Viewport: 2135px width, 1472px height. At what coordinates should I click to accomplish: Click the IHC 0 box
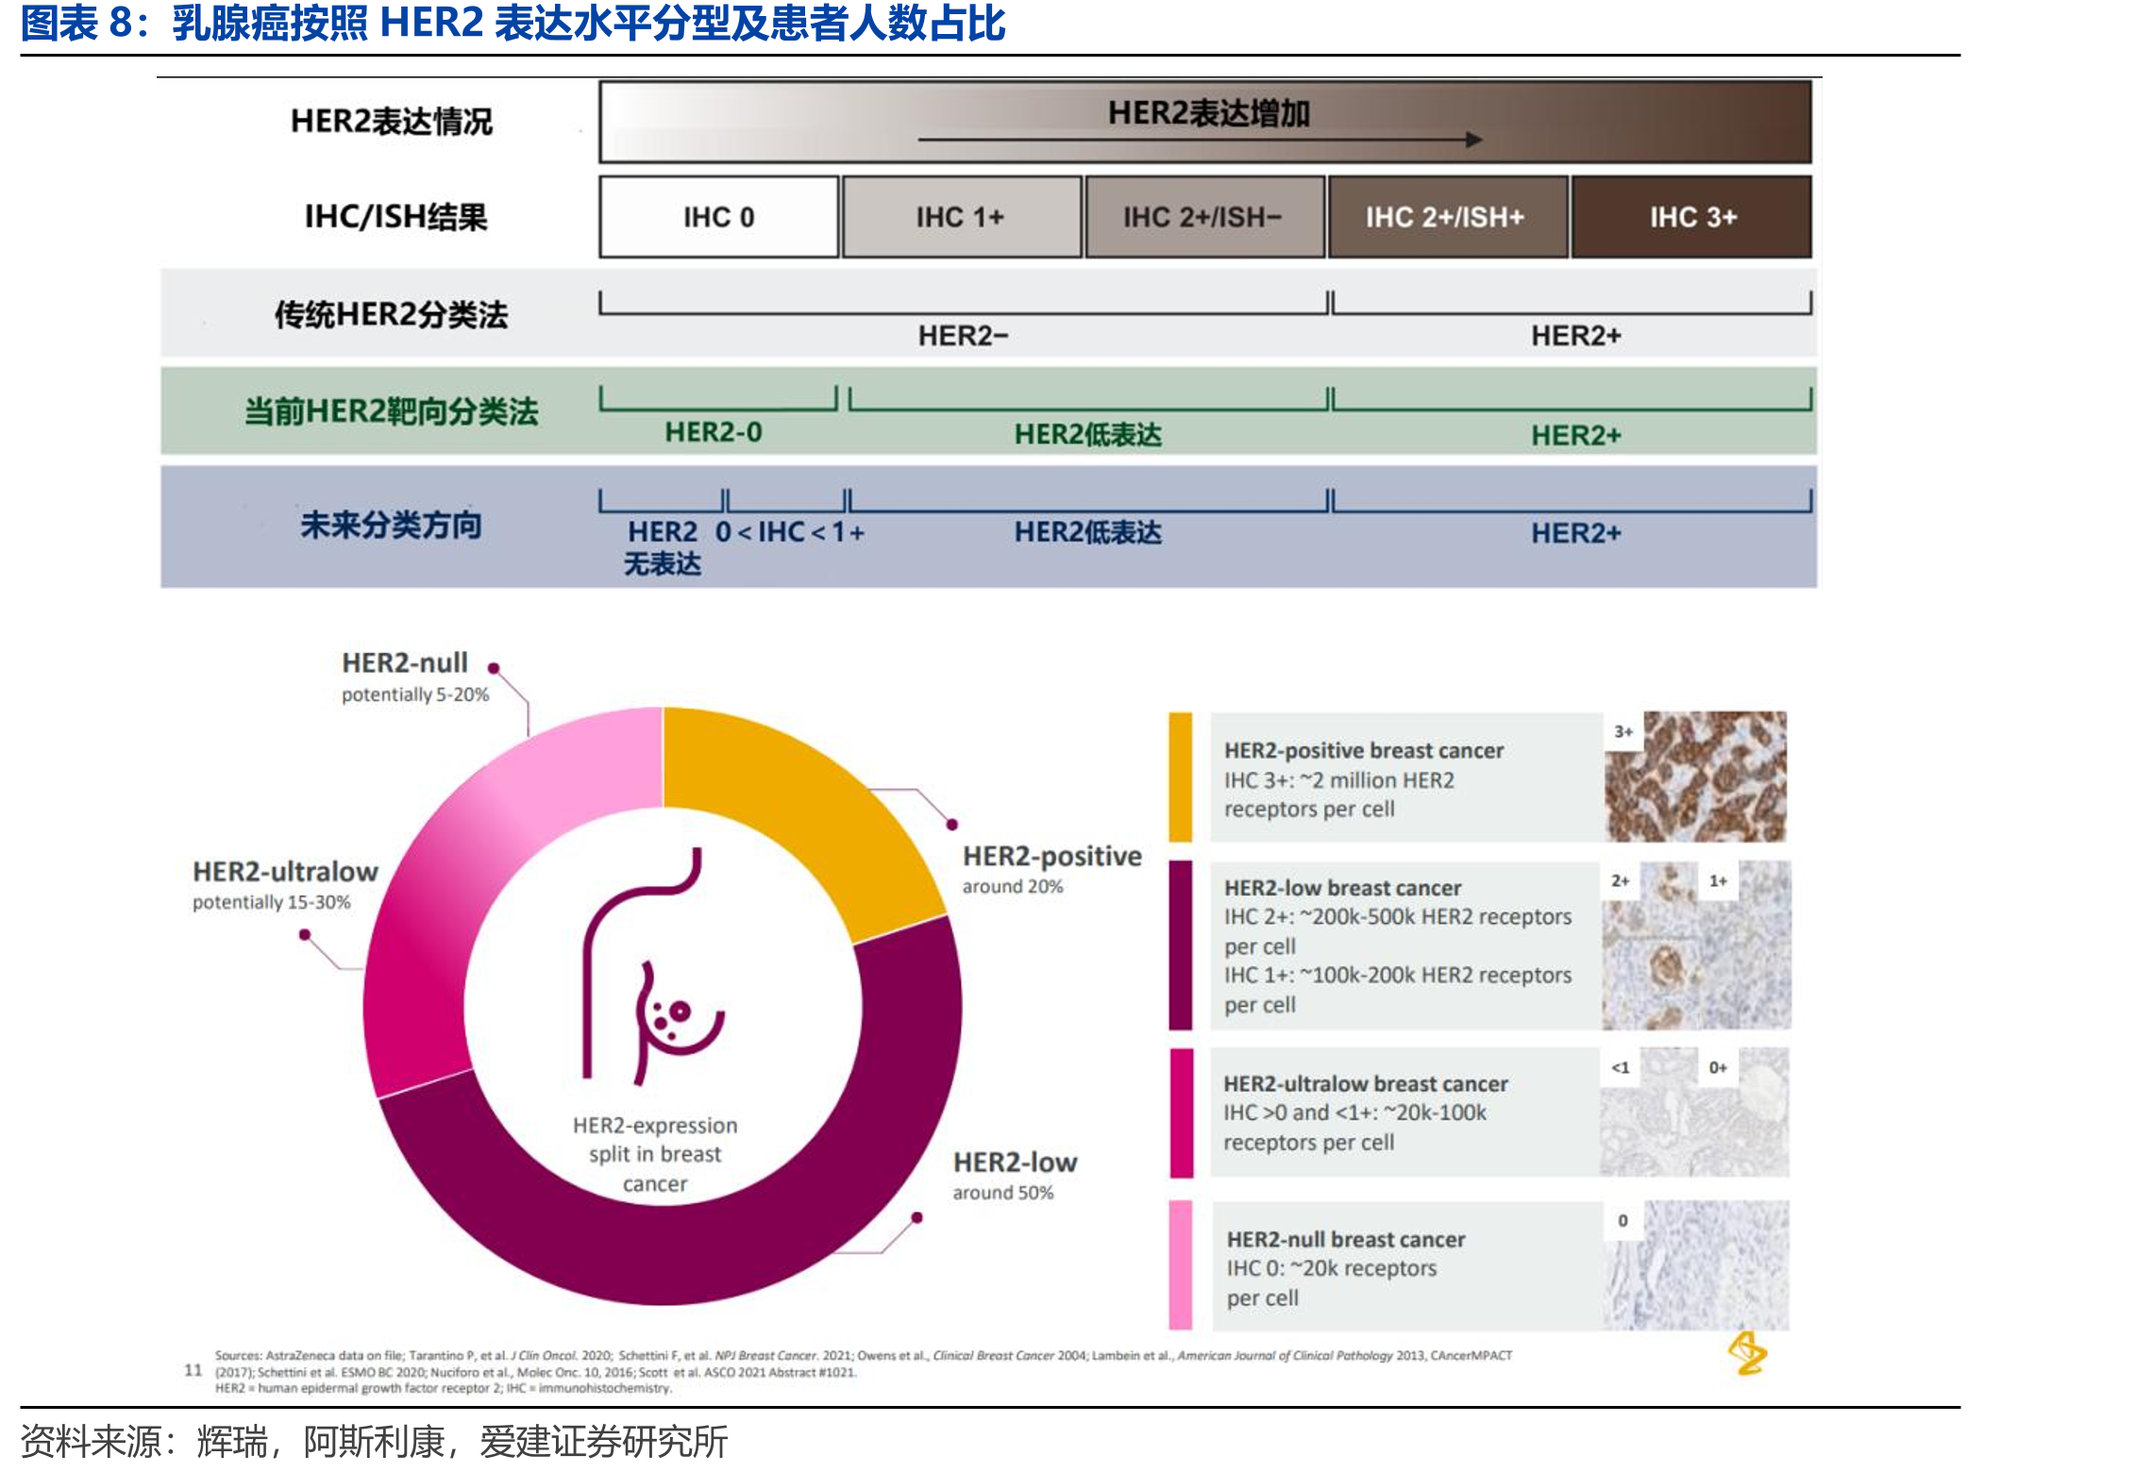point(719,217)
